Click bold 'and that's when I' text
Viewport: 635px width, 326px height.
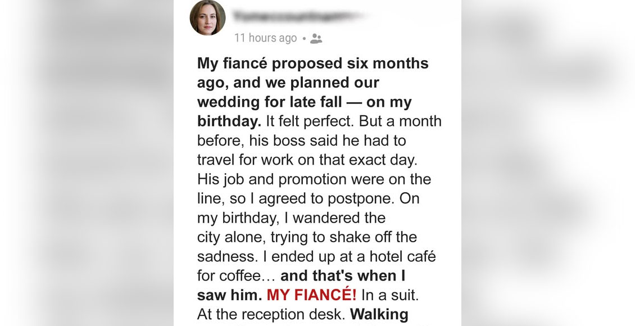click(343, 276)
